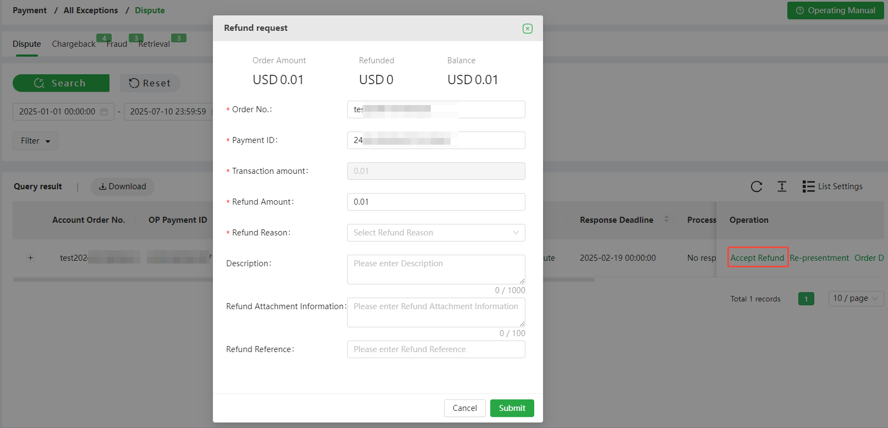Go to page 1 in pagination
888x428 pixels.
tap(806, 299)
